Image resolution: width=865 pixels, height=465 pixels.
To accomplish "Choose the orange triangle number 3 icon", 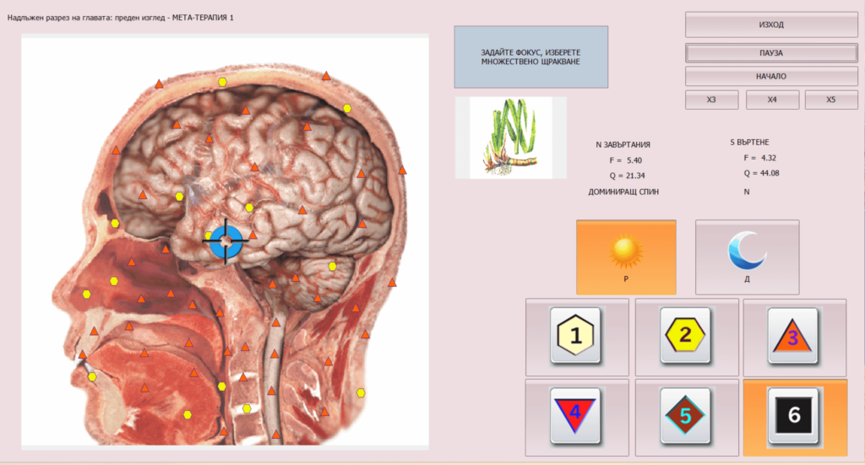I will point(792,336).
